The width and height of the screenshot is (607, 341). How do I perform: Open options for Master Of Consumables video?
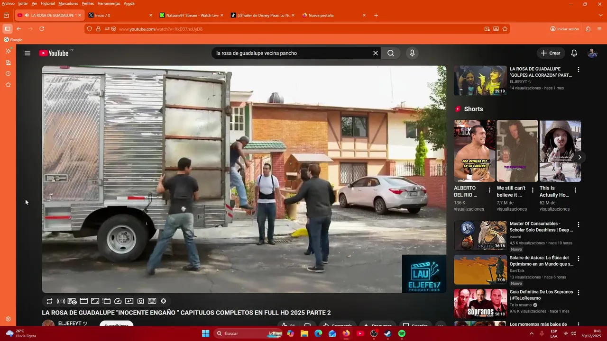(x=578, y=224)
